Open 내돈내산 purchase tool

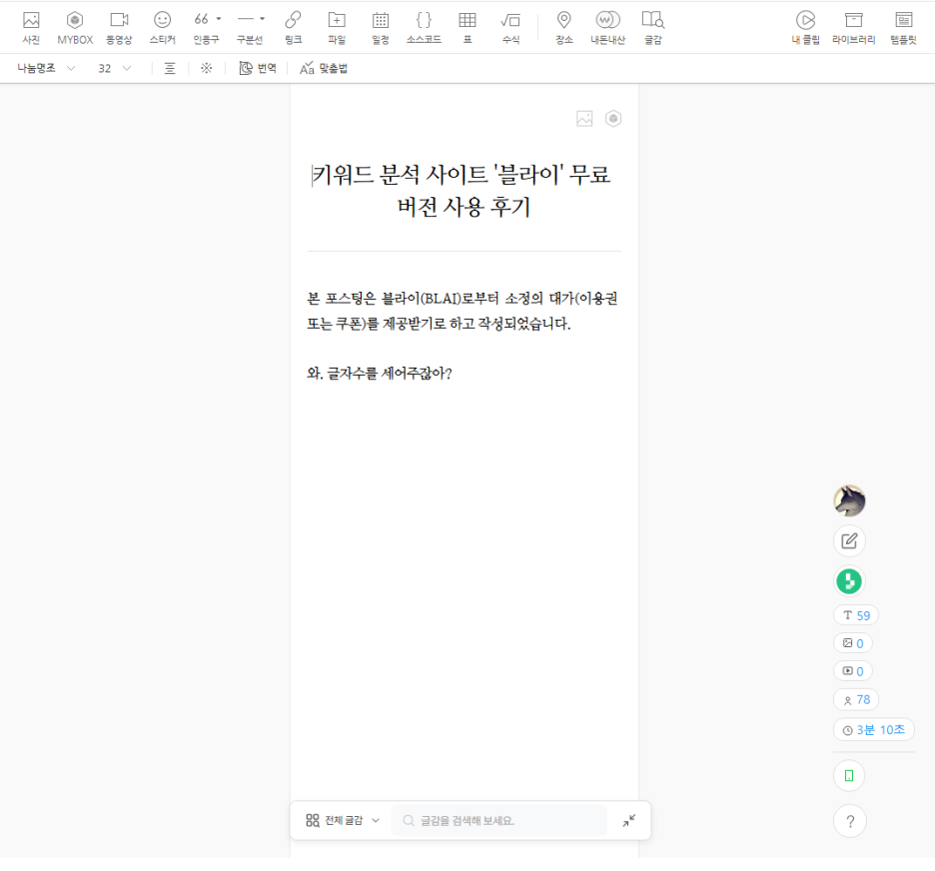tap(607, 27)
